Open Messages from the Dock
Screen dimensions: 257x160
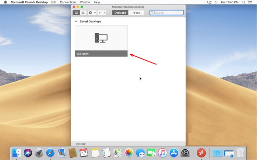pos(140,153)
